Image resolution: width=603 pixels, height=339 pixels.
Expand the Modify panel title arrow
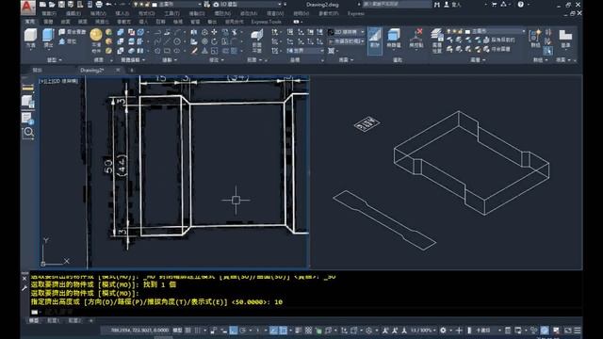click(x=222, y=60)
